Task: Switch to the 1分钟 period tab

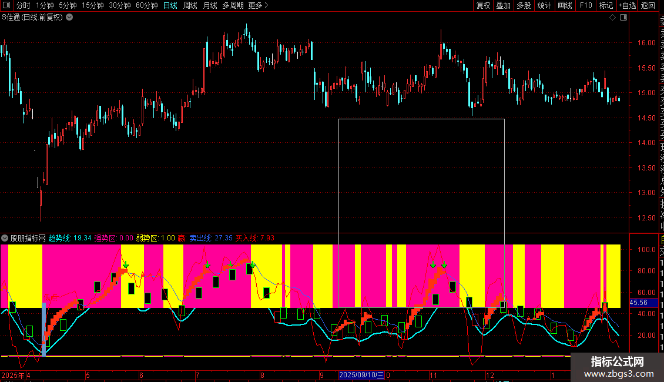Action: tap(45, 5)
